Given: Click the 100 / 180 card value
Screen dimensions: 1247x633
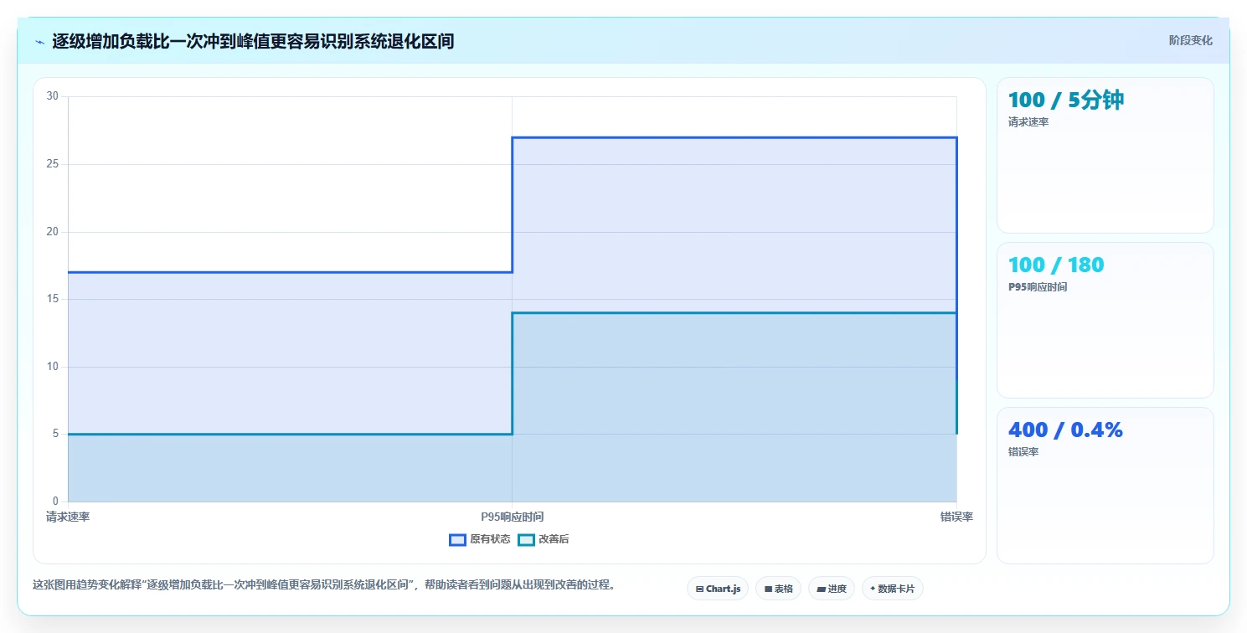Looking at the screenshot, I should pyautogui.click(x=1056, y=265).
